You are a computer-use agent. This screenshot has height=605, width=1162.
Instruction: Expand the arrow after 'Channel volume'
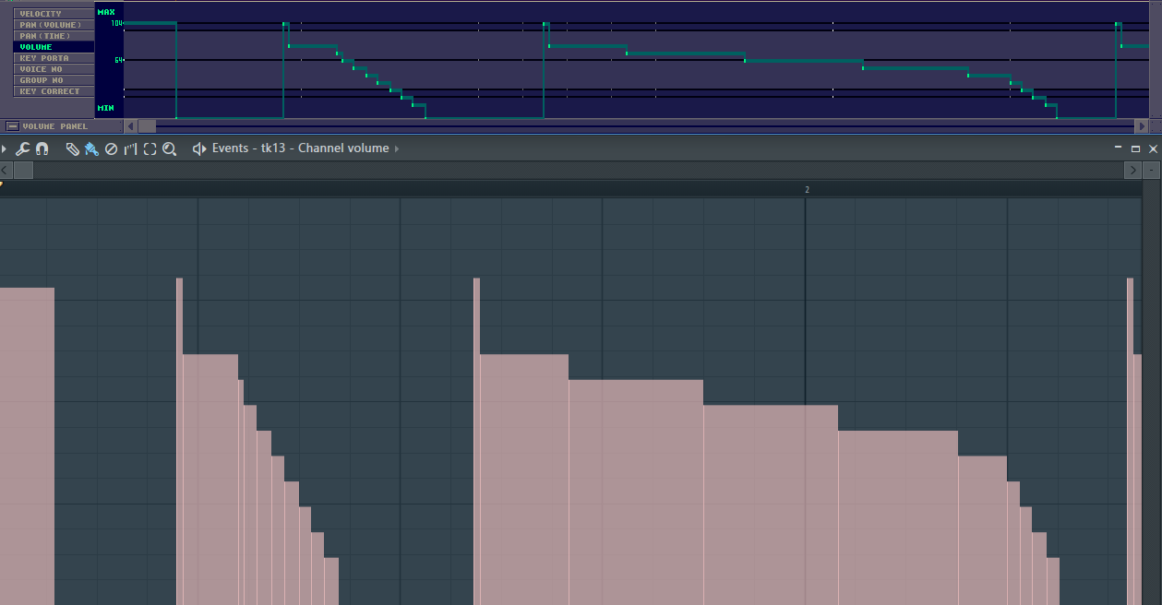(398, 148)
